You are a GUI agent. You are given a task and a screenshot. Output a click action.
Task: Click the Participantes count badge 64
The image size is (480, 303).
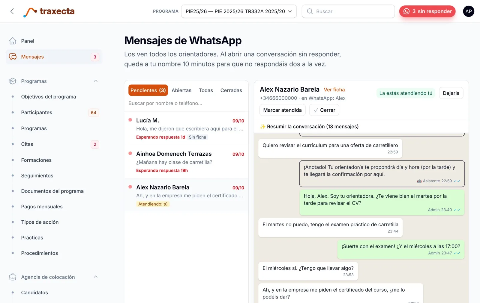94,113
